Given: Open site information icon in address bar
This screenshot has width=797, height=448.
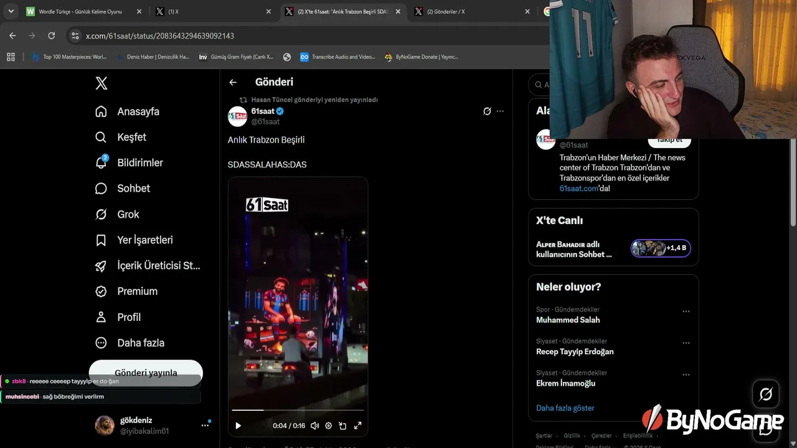Looking at the screenshot, I should point(75,36).
